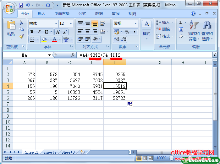Viewport: 220px width, 164px height.
Task: Open the font name dropdown (宋体)
Action: (x=56, y=23)
